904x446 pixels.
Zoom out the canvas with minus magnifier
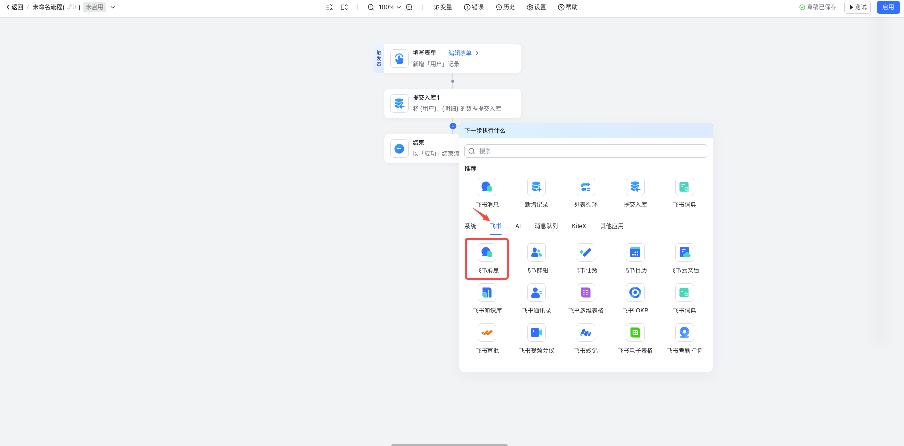point(371,7)
